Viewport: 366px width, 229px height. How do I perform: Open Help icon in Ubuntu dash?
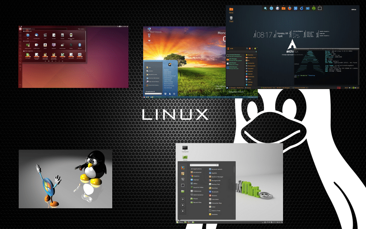click(28, 35)
